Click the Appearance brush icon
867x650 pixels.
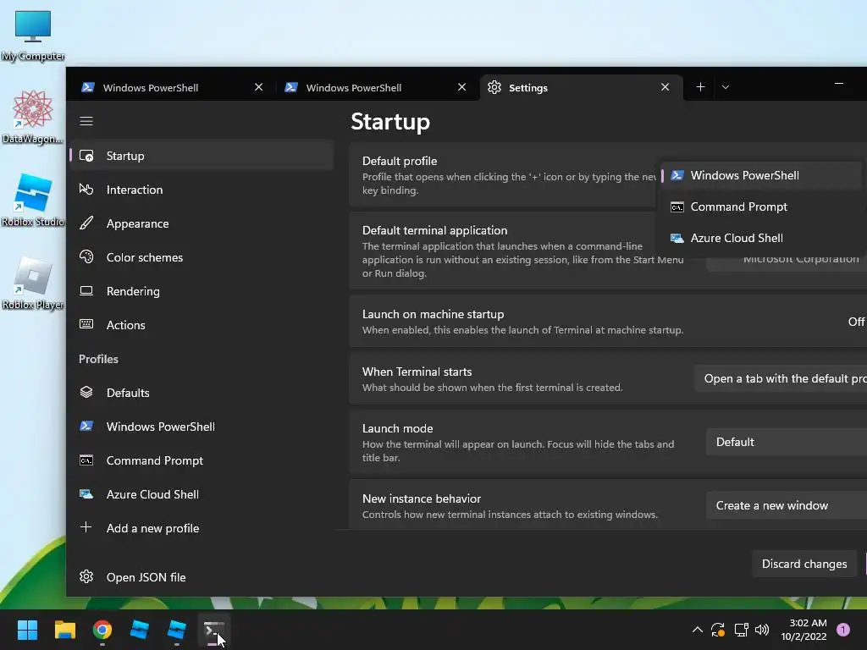coord(86,223)
